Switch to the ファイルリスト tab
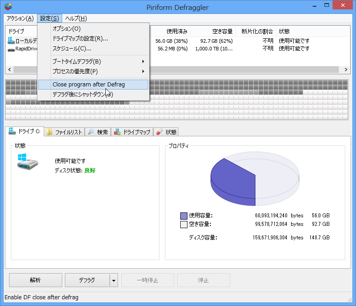This screenshot has height=306, width=356. 64,132
